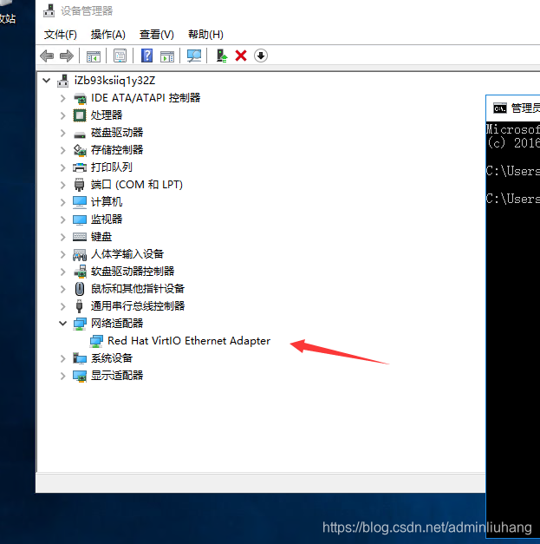540x544 pixels.
Task: Expand the 键盘 chevron
Action: [x=62, y=237]
